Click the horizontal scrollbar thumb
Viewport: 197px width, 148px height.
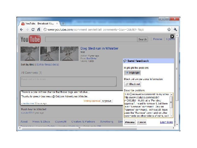point(79,128)
